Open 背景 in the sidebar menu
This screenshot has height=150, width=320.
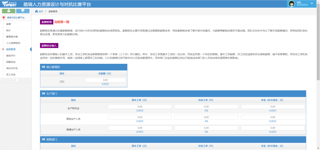9,24
